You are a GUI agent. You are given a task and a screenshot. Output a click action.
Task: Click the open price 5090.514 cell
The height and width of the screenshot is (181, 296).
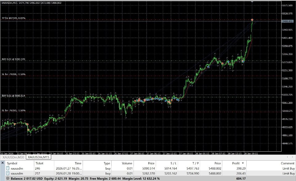pos(149,168)
